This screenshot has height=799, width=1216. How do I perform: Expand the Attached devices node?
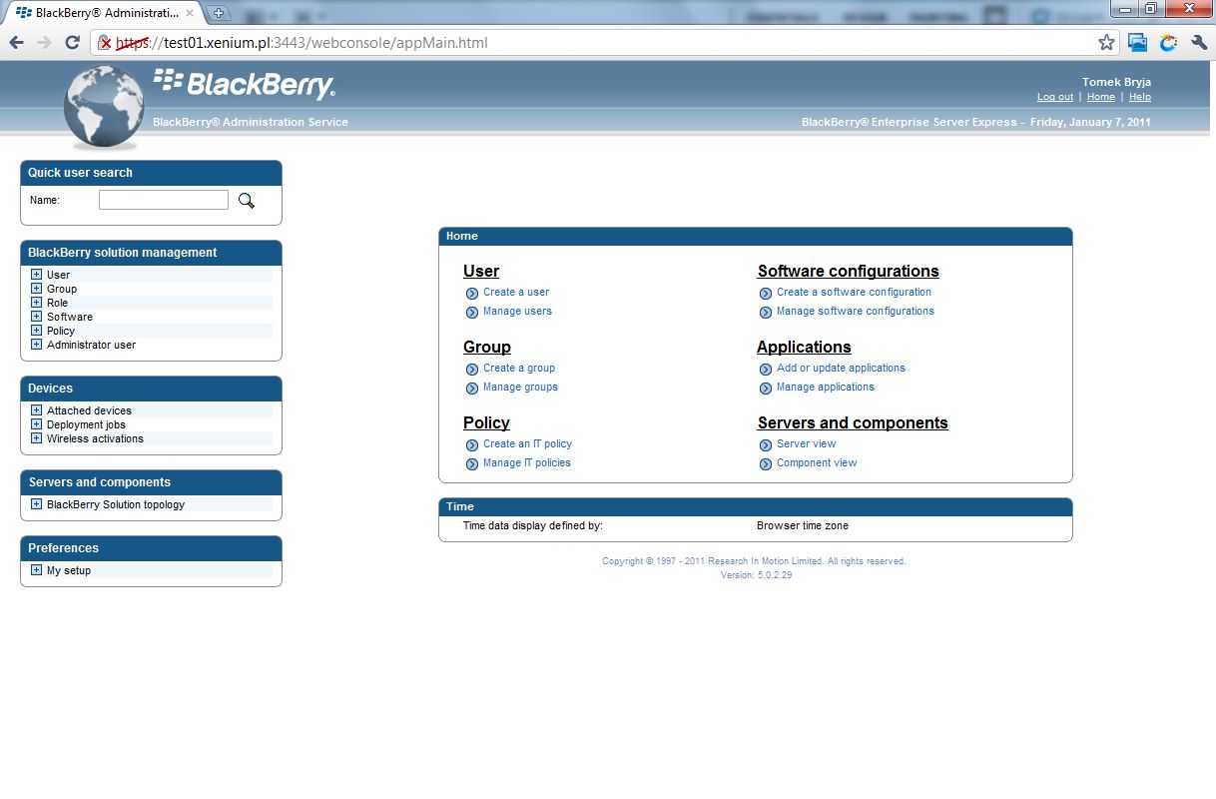click(36, 410)
